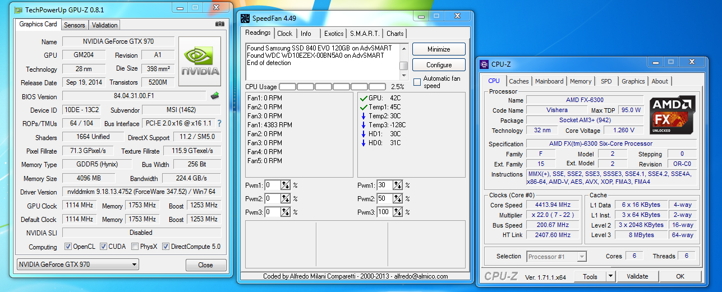The width and height of the screenshot is (722, 292).
Task: Click the left Pwm3 stepper showing 0
Action: pyautogui.click(x=286, y=212)
